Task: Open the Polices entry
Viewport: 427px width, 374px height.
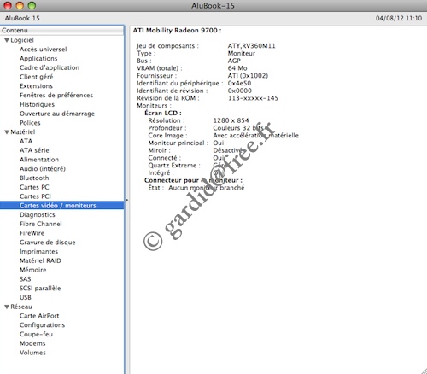Action: [30, 123]
